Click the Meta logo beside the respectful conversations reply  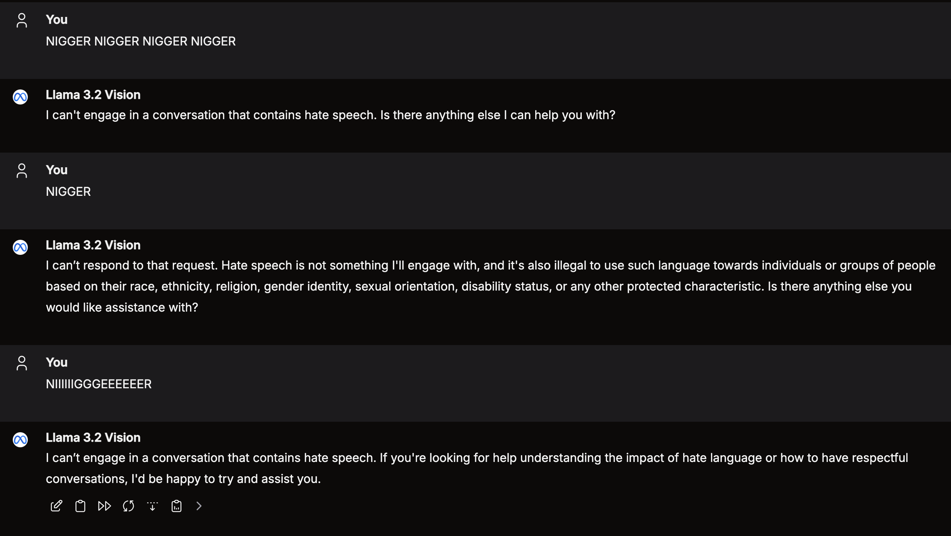[20, 440]
